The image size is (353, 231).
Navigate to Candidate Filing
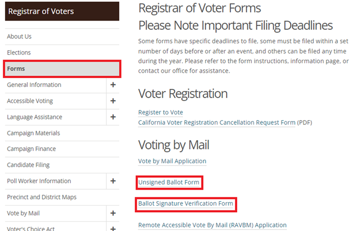[x=28, y=165]
